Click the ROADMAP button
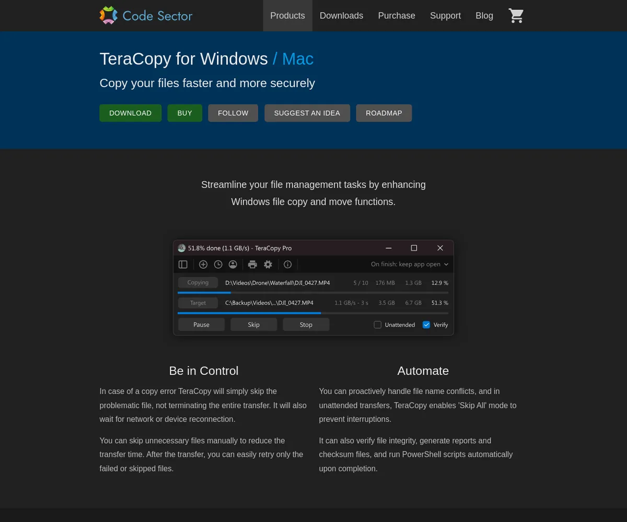 pyautogui.click(x=384, y=113)
